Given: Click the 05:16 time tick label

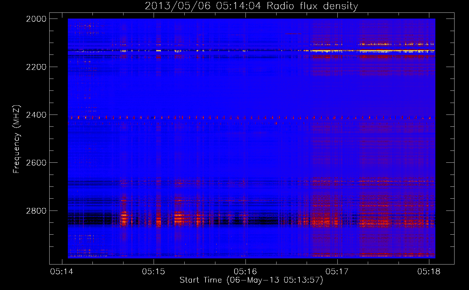Looking at the screenshot, I should point(246,271).
